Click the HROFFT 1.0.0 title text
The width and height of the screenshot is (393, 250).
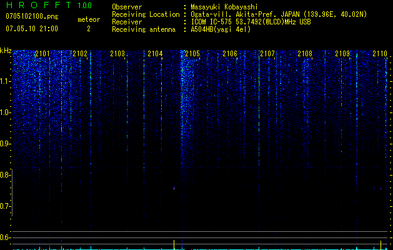49,5
